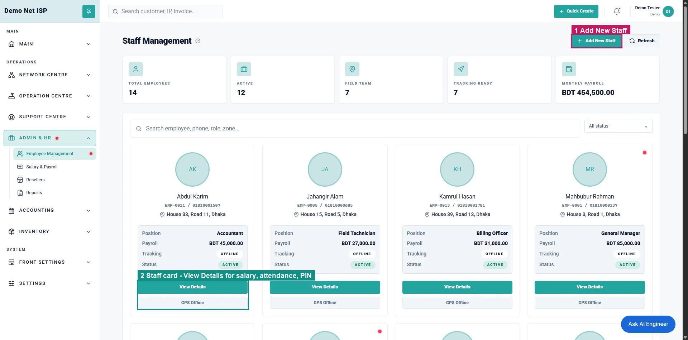Click the pin sidebar icon beside Demo Net ISP
Viewport: 688px width, 340px height.
pos(89,11)
